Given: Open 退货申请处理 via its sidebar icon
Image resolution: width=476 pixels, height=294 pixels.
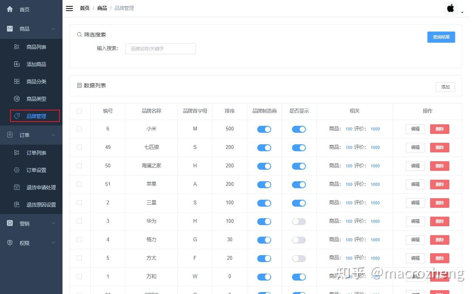Looking at the screenshot, I should tap(16, 187).
